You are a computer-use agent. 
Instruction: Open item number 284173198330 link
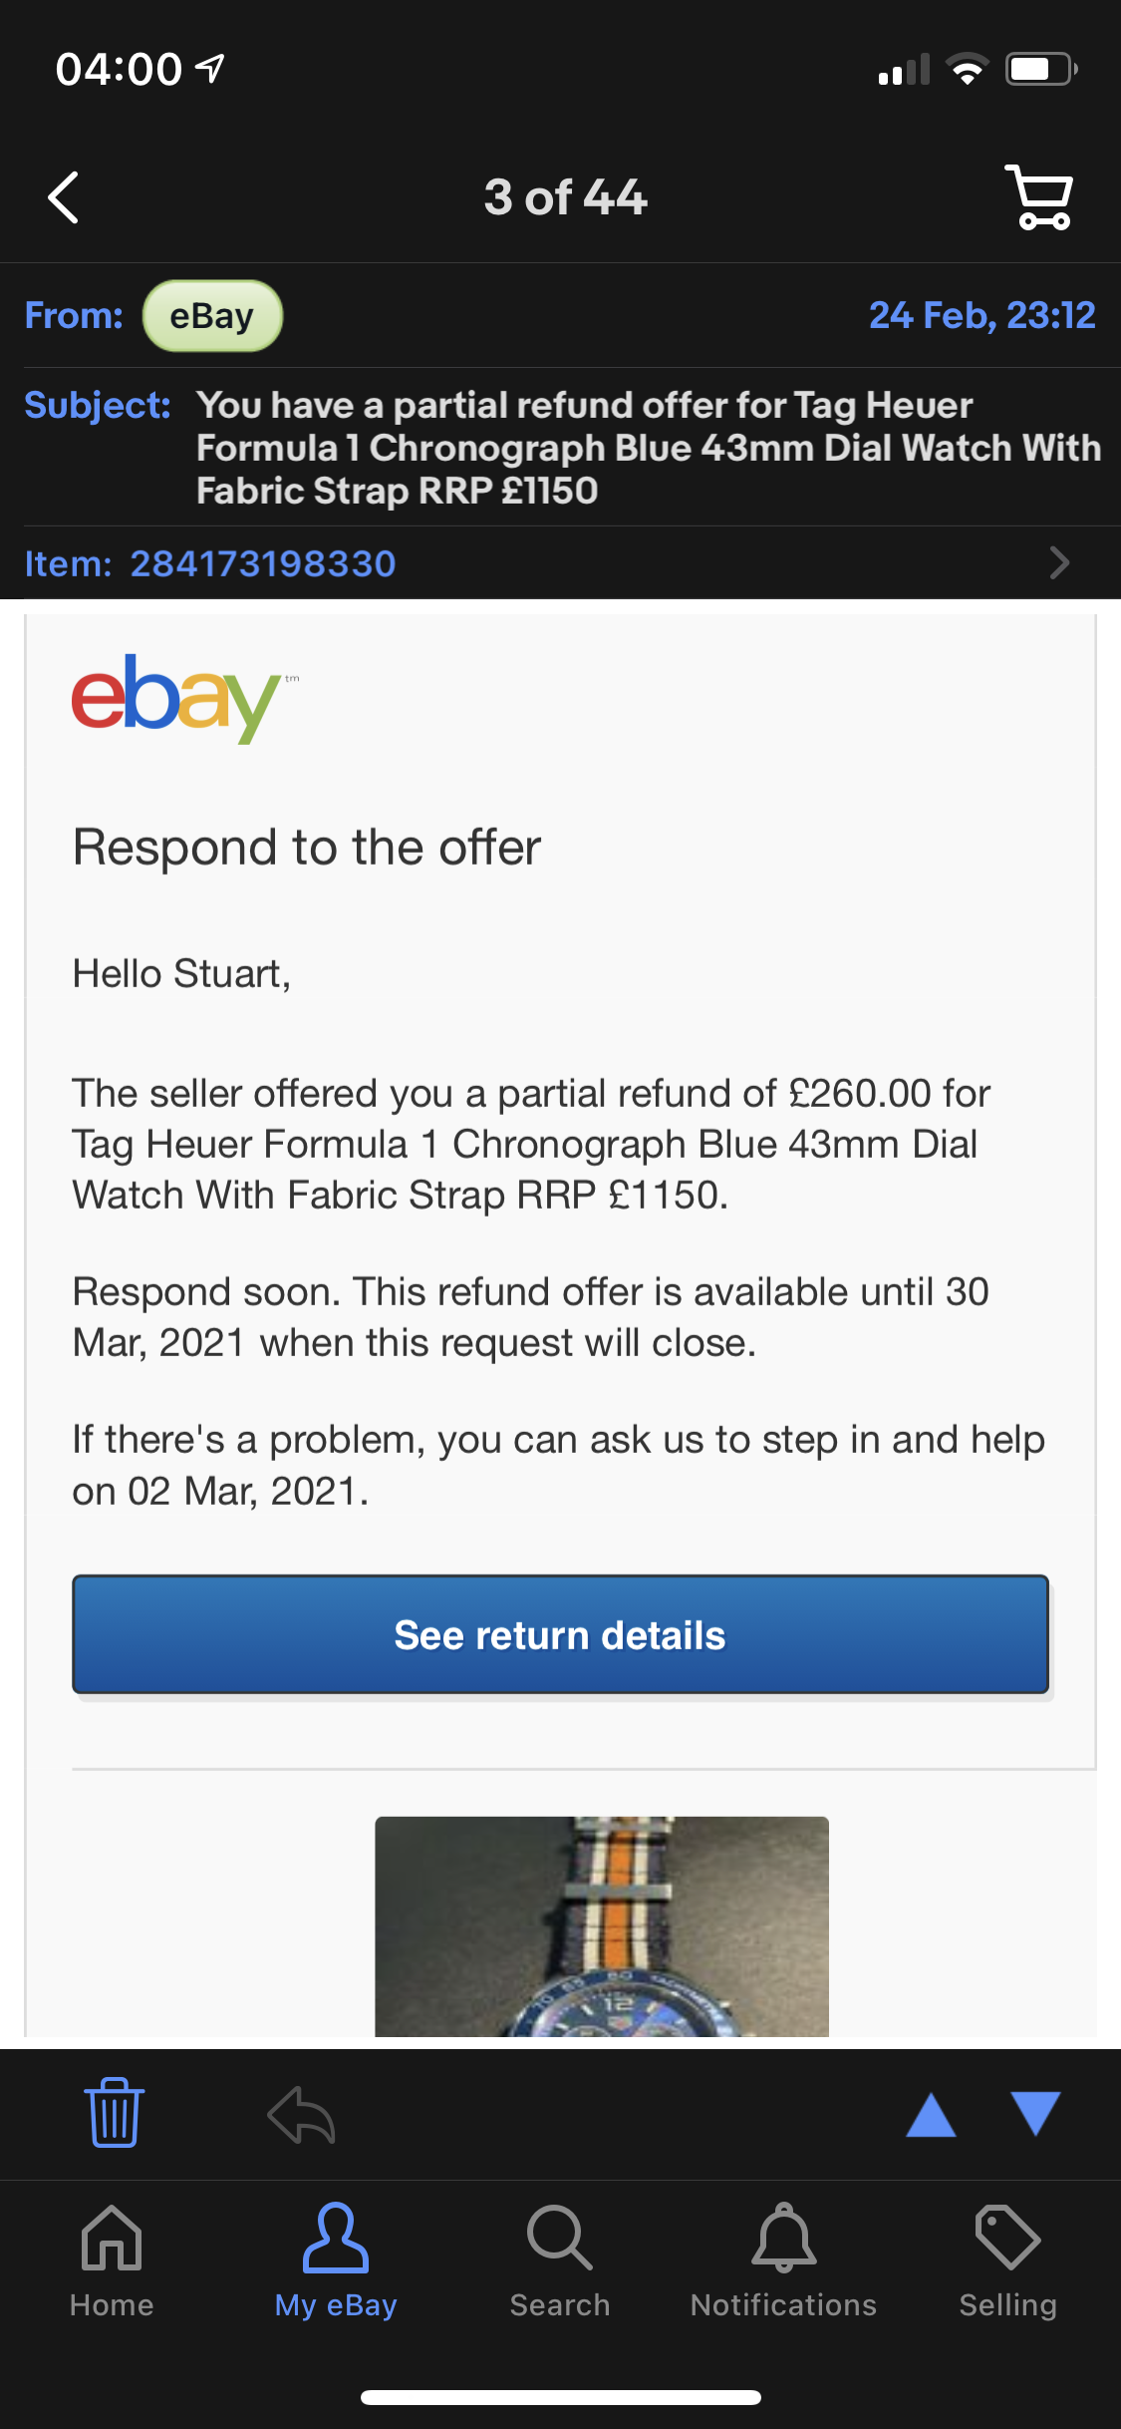[263, 563]
